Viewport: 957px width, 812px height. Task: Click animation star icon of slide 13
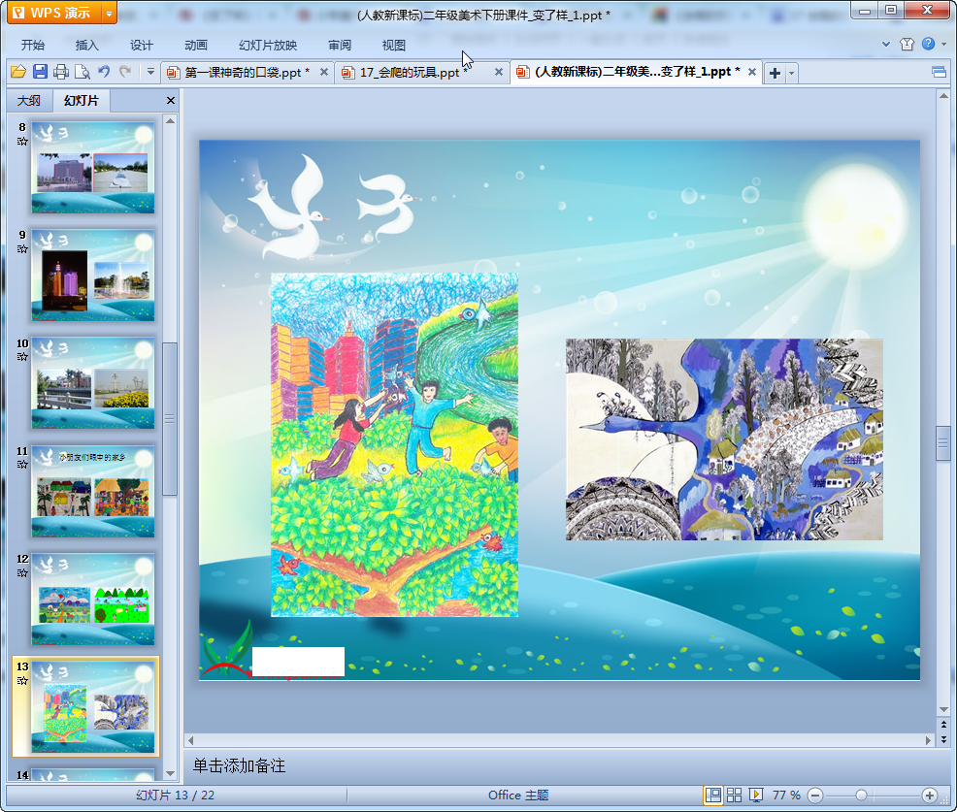point(22,681)
